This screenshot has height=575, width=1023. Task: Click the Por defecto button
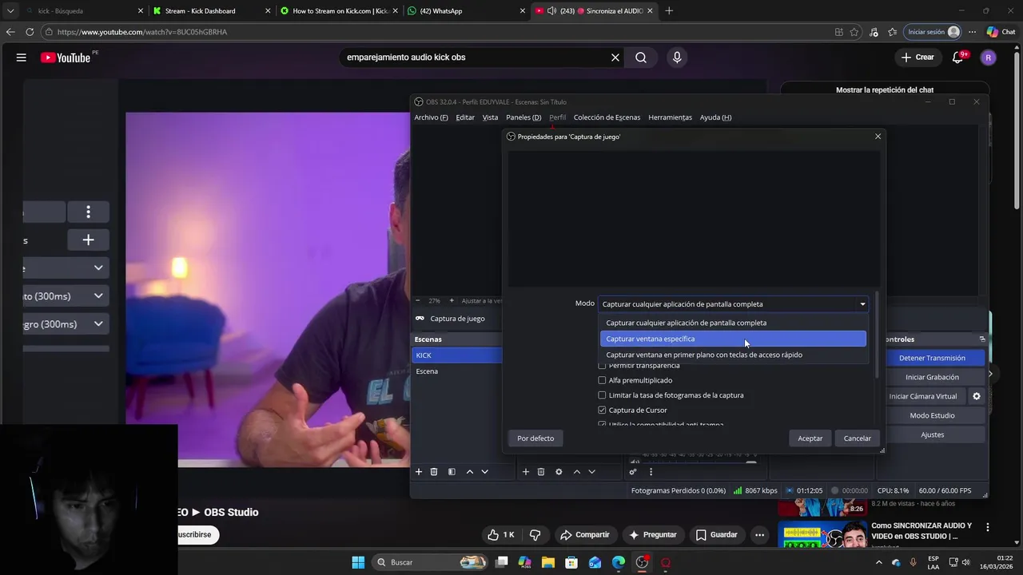click(535, 438)
